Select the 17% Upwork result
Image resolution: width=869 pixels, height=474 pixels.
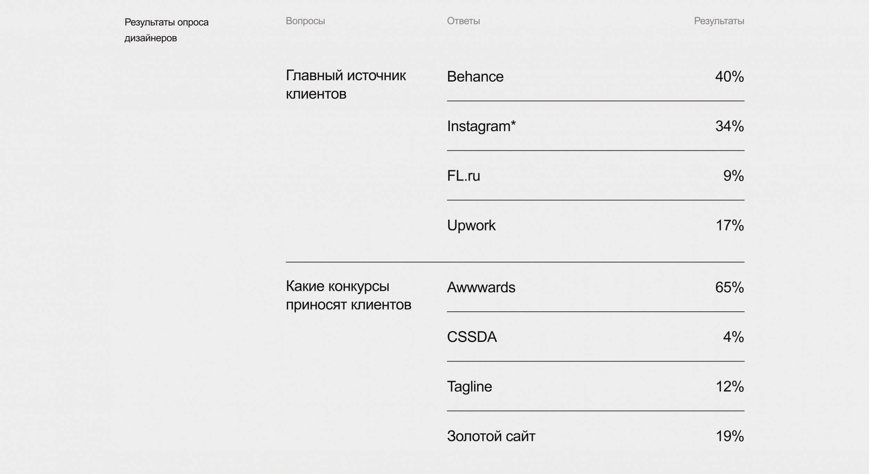(x=730, y=226)
